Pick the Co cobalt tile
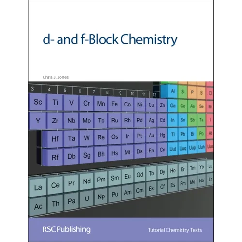The image size is (242, 242). (127, 105)
